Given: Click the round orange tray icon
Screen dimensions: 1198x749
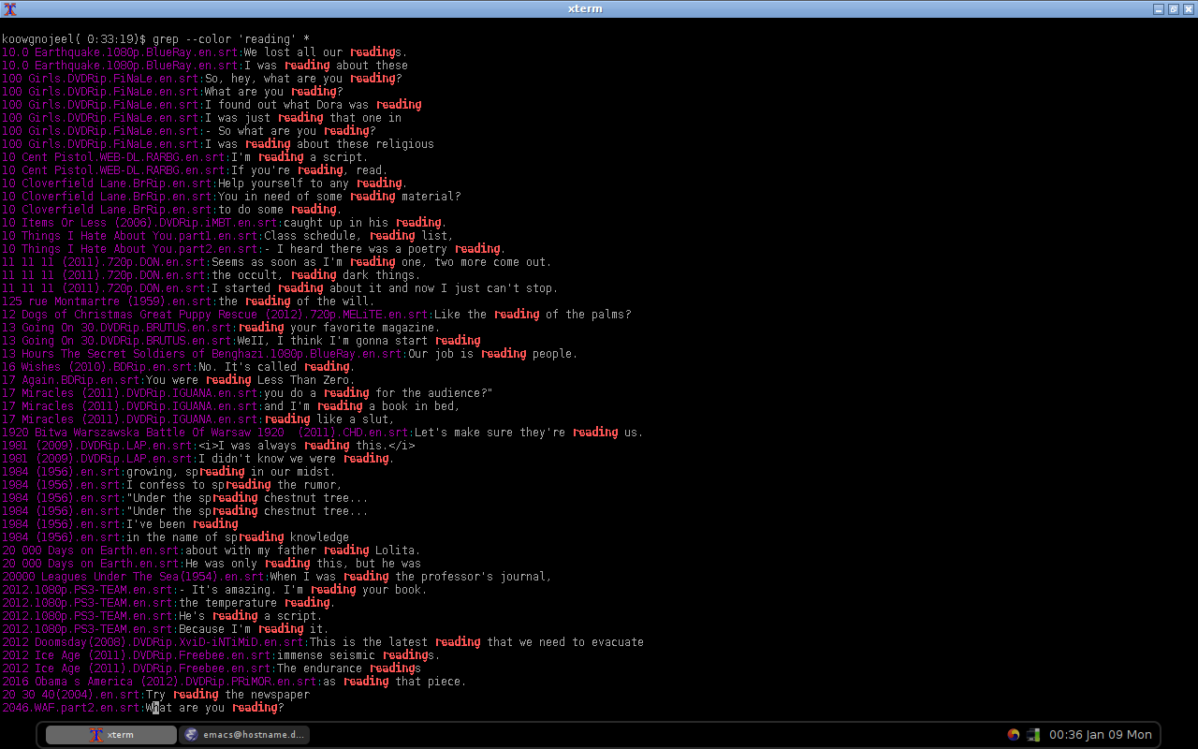Looking at the screenshot, I should [1014, 735].
